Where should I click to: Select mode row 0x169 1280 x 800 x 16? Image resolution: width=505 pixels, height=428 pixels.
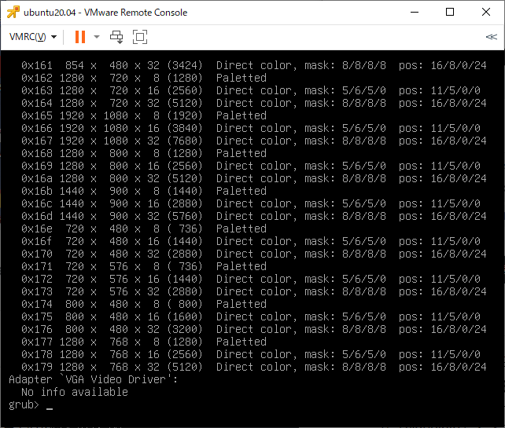click(251, 166)
